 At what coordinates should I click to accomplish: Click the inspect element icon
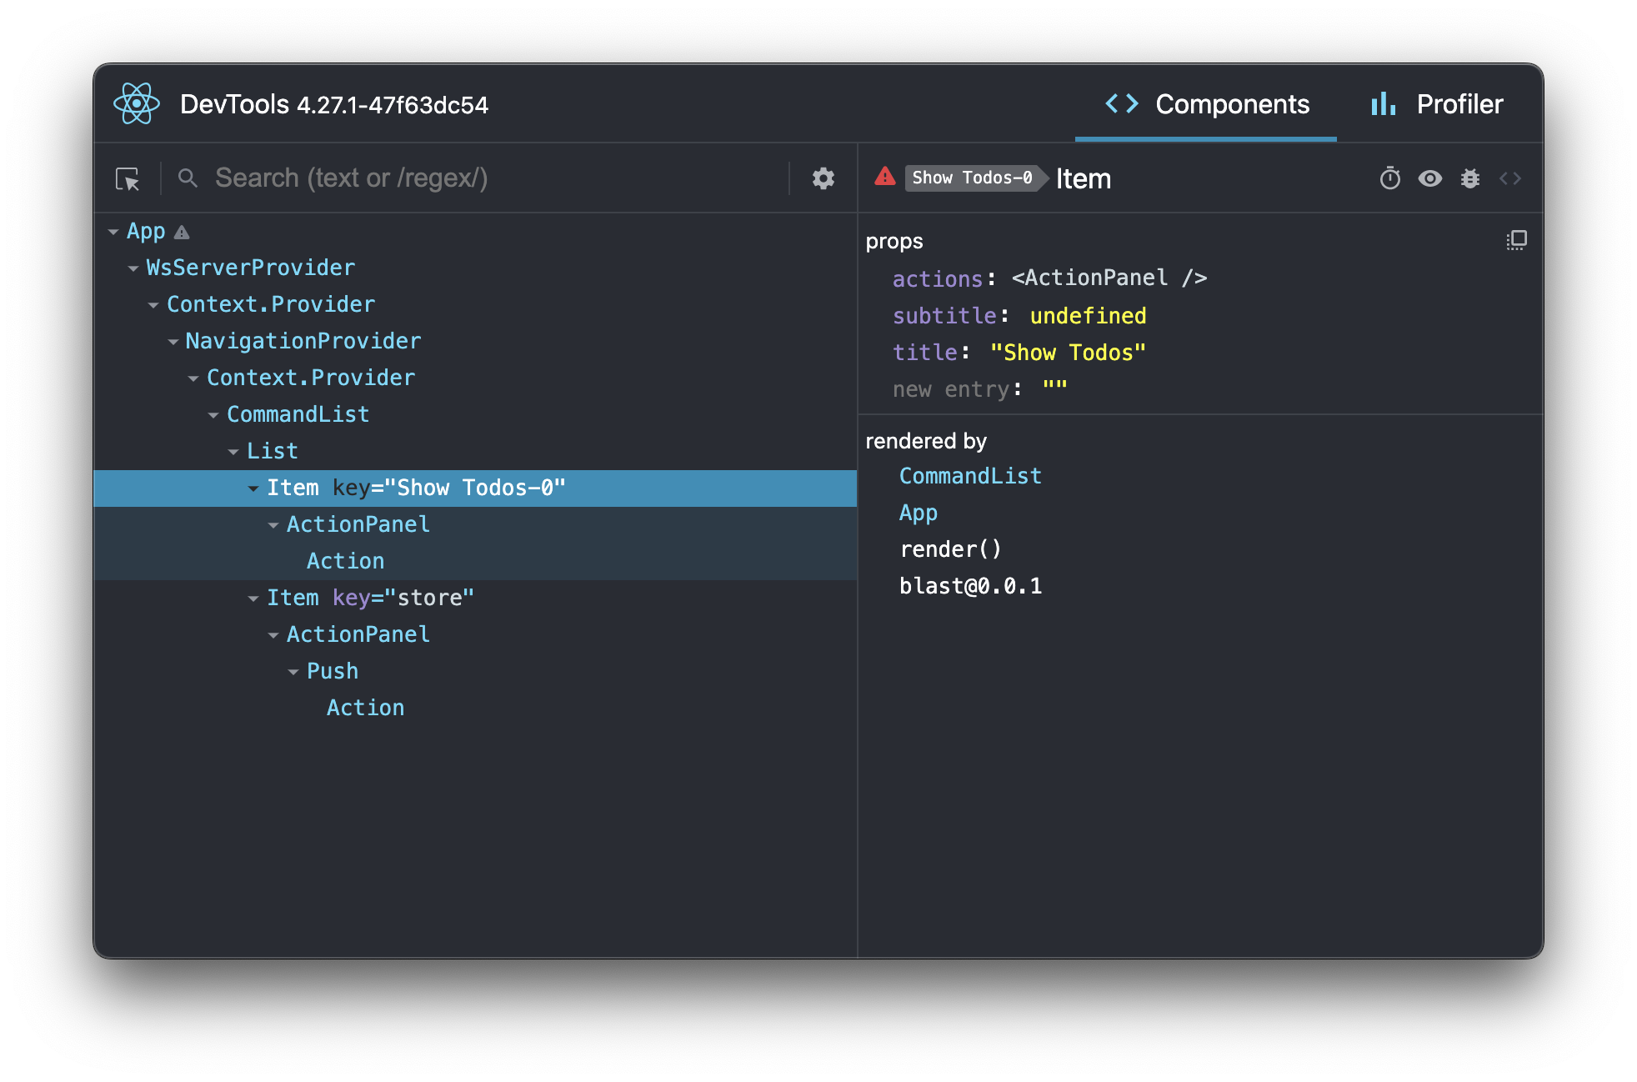[x=127, y=178]
